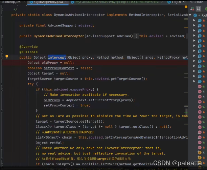
Task: Click the editor vertical scrollbar thumb
Action: click(186, 111)
